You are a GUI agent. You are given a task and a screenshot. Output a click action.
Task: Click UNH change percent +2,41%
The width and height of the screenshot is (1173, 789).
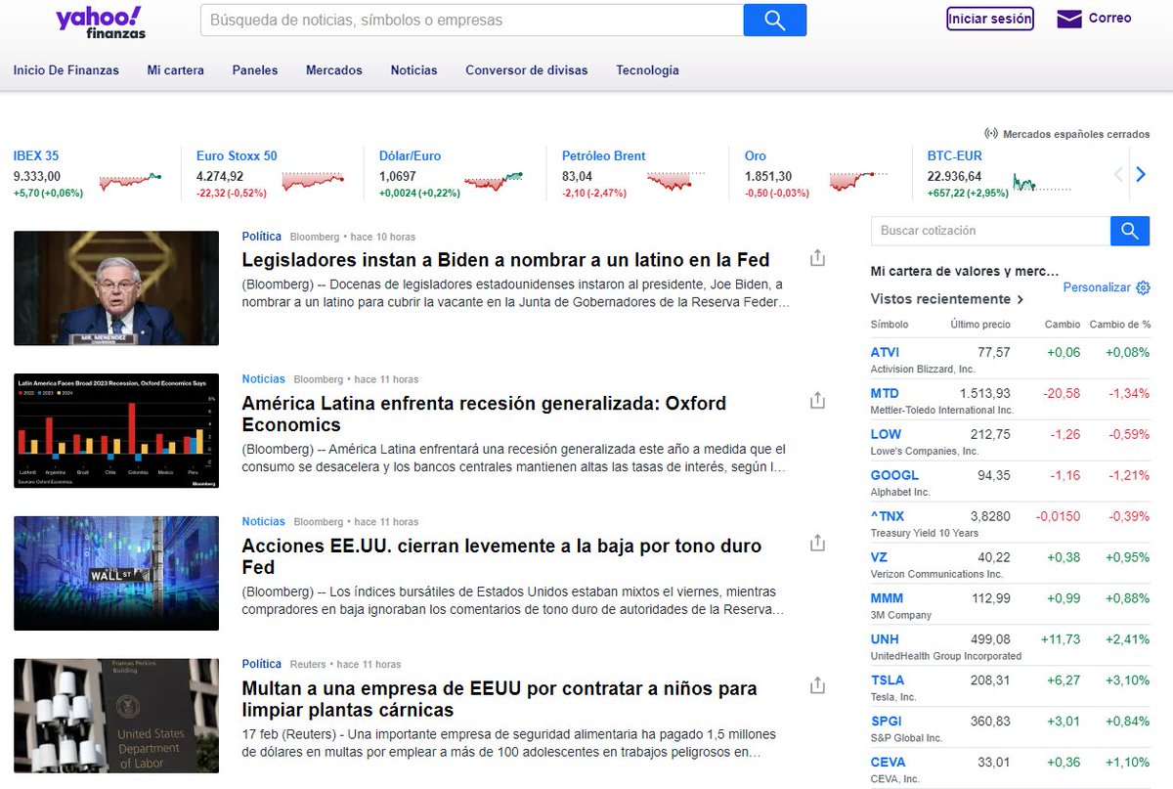(x=1128, y=639)
